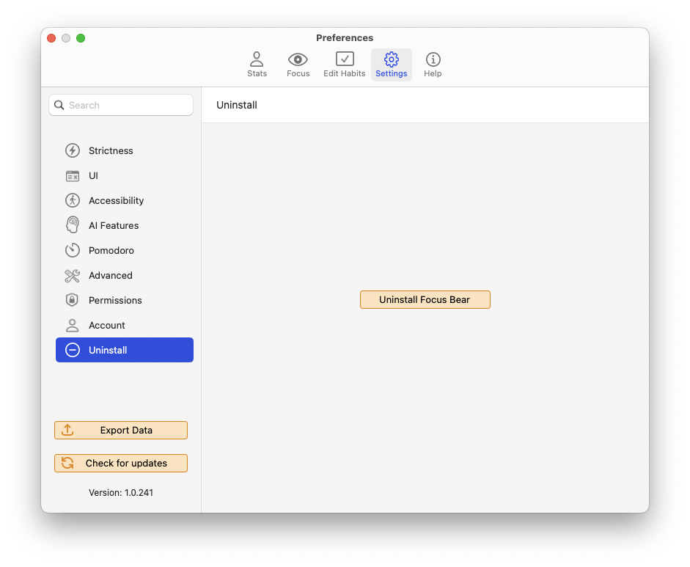Click the Check for updates button label
690x567 pixels.
(126, 463)
